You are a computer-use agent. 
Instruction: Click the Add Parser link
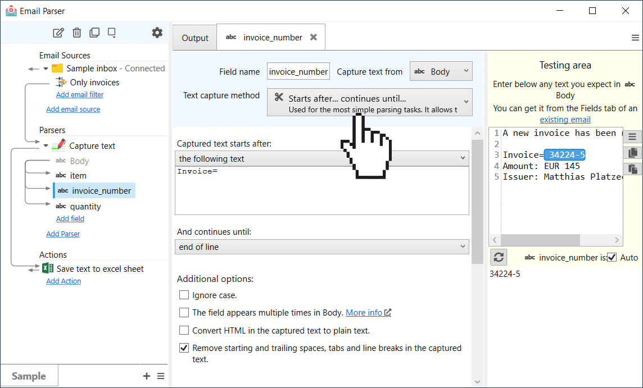(63, 234)
